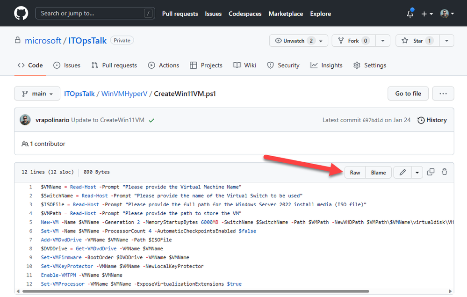The height and width of the screenshot is (297, 467).
Task: Click the Private repository badge
Action: (x=122, y=40)
